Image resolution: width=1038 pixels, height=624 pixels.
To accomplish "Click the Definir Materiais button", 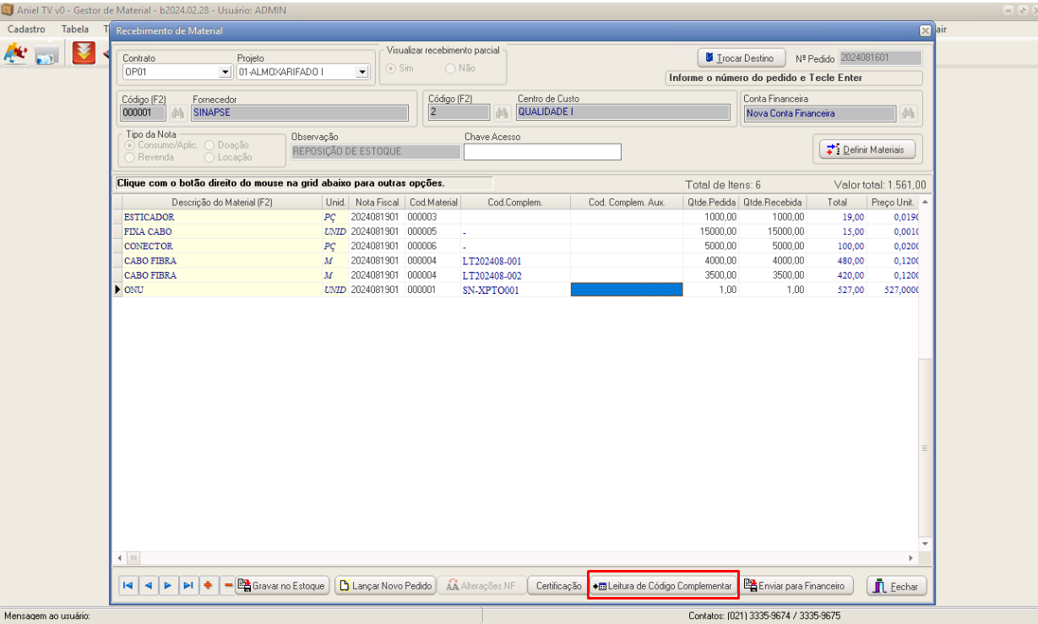I will tap(867, 149).
